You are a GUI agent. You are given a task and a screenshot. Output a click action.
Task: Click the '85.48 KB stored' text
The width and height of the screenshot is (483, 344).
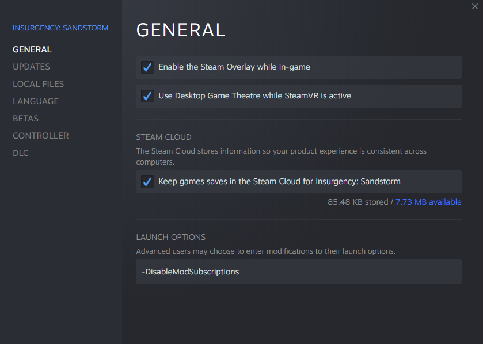(358, 202)
